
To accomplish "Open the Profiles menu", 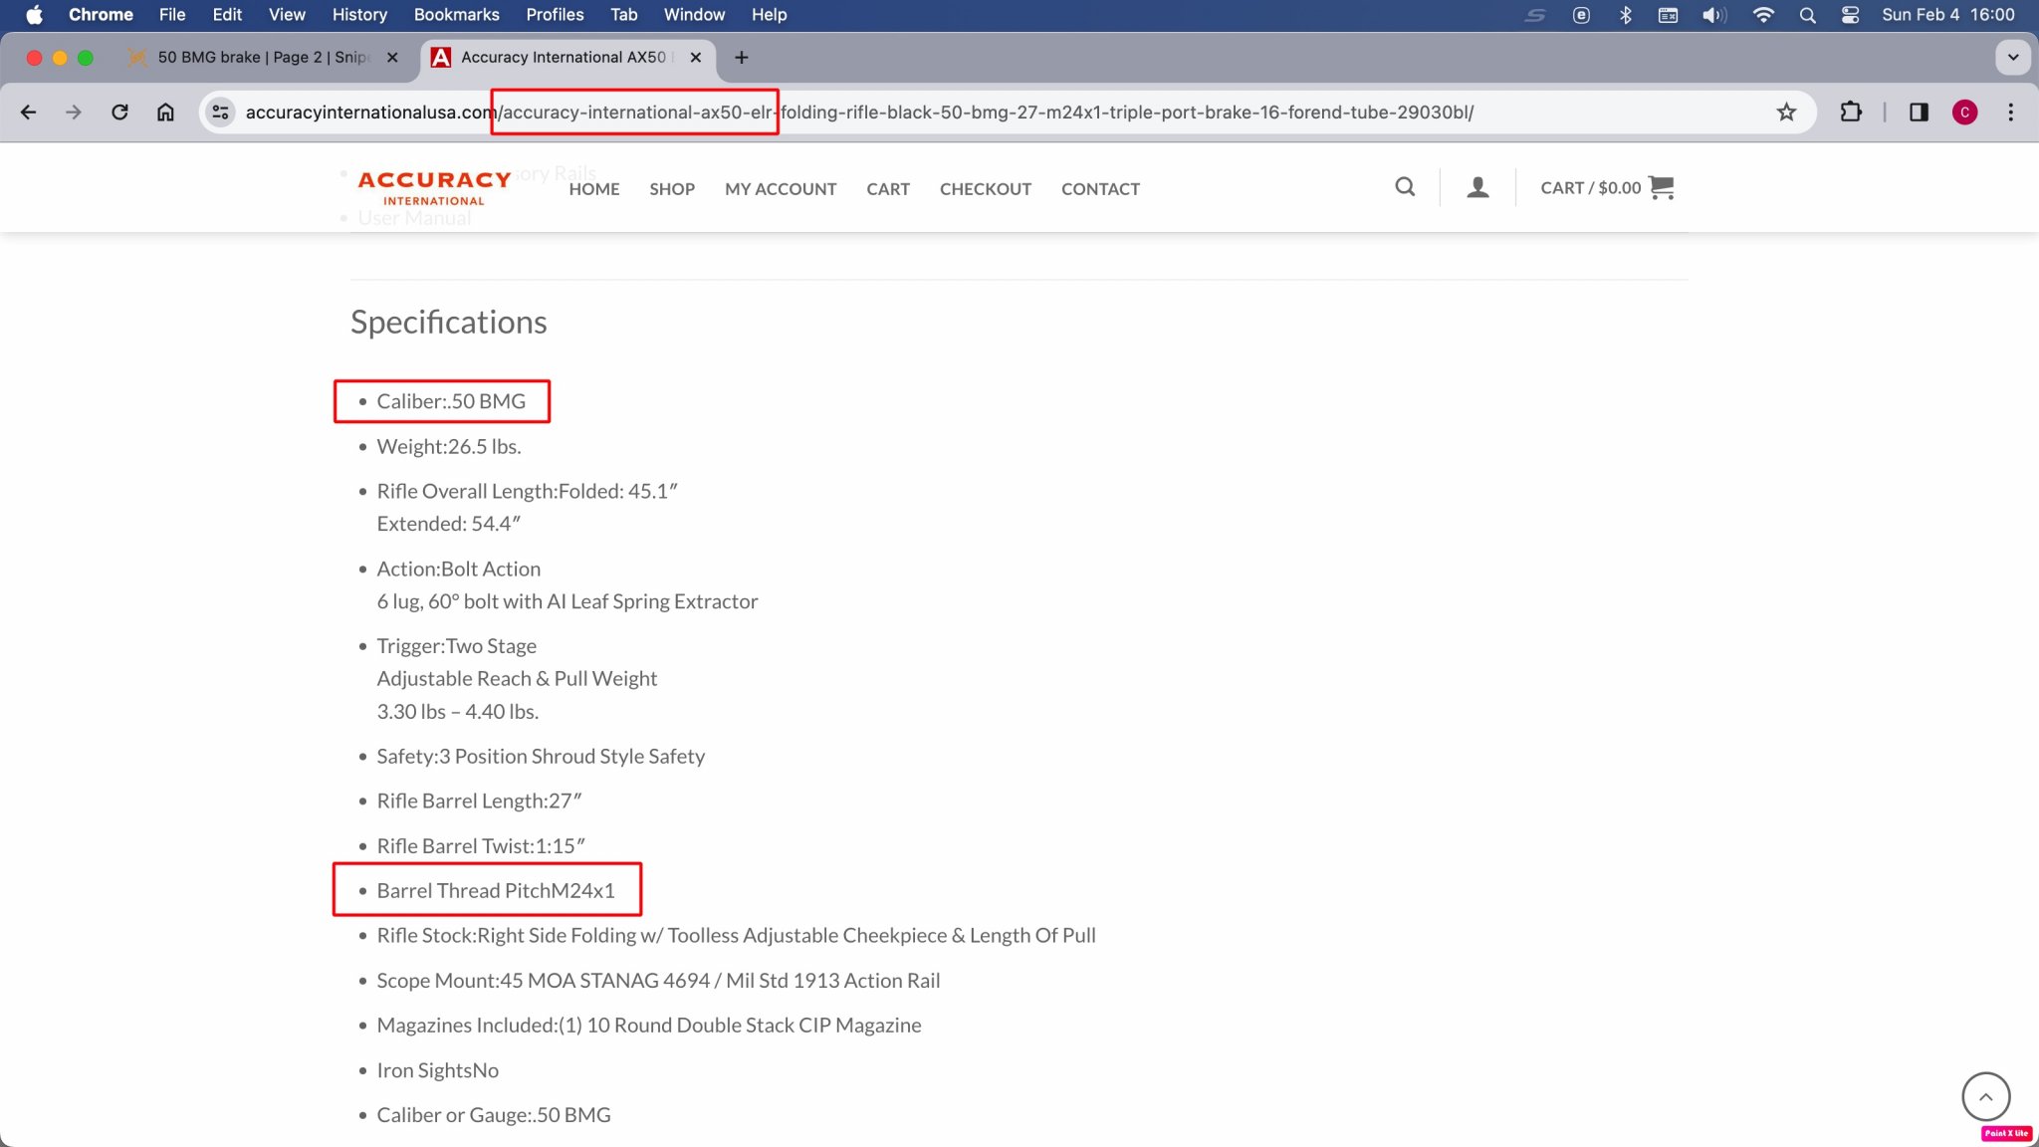I will point(555,15).
